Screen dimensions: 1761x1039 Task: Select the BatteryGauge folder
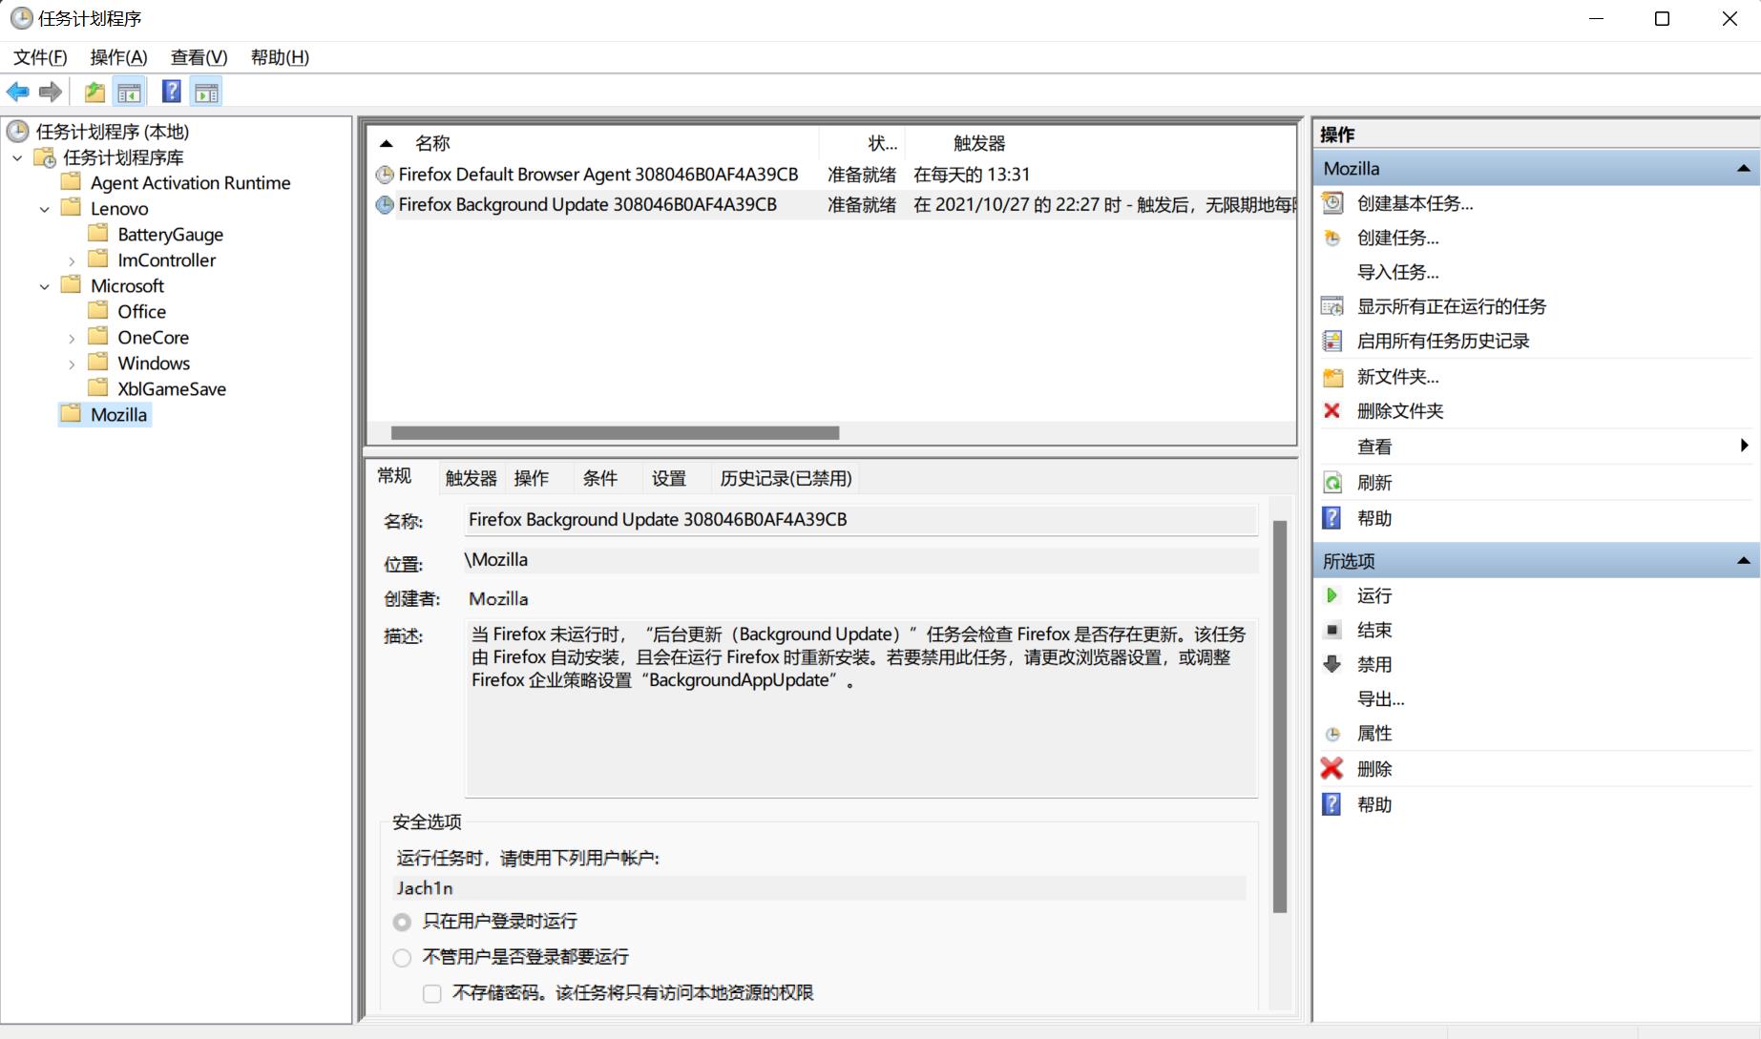(170, 235)
